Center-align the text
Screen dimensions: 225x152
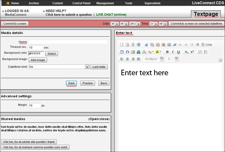127,59
